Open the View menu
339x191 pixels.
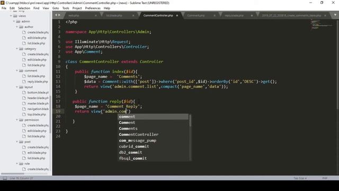click(x=46, y=8)
